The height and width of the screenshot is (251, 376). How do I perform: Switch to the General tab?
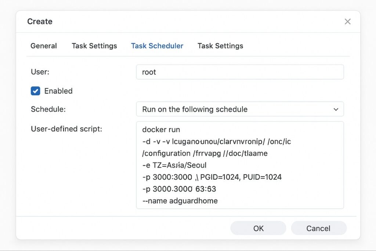(x=43, y=46)
